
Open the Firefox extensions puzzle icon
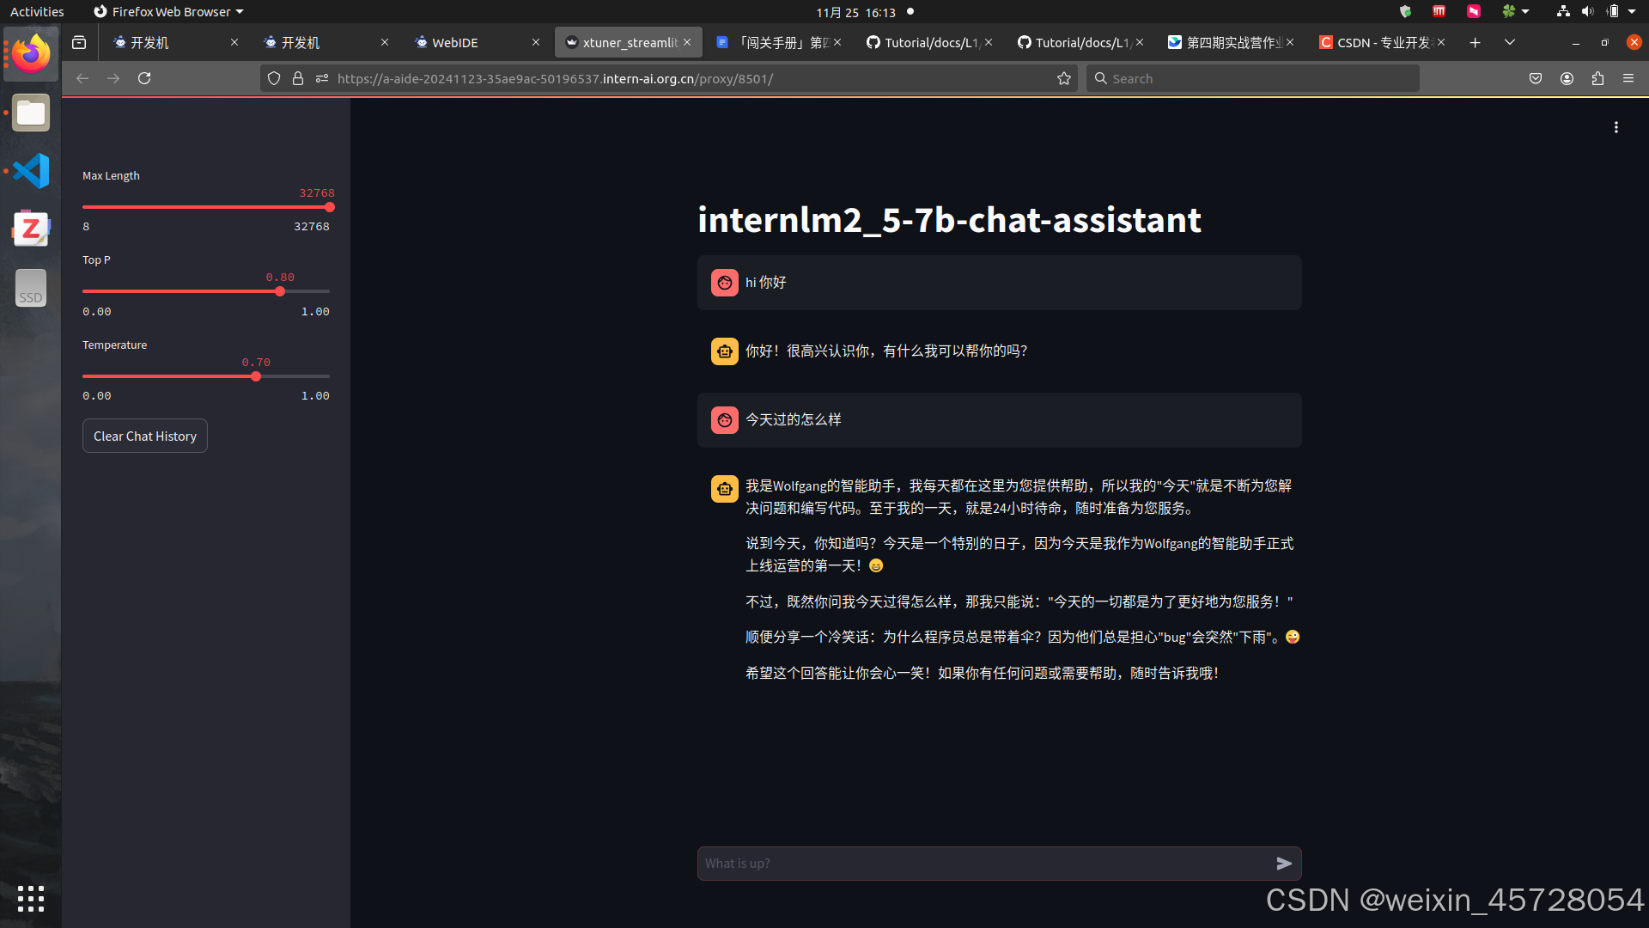1598,77
